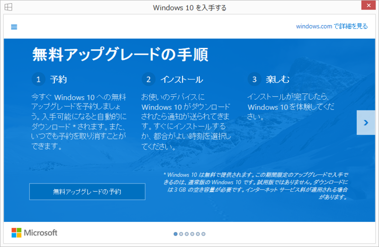Click the 予約 step title

(58, 79)
